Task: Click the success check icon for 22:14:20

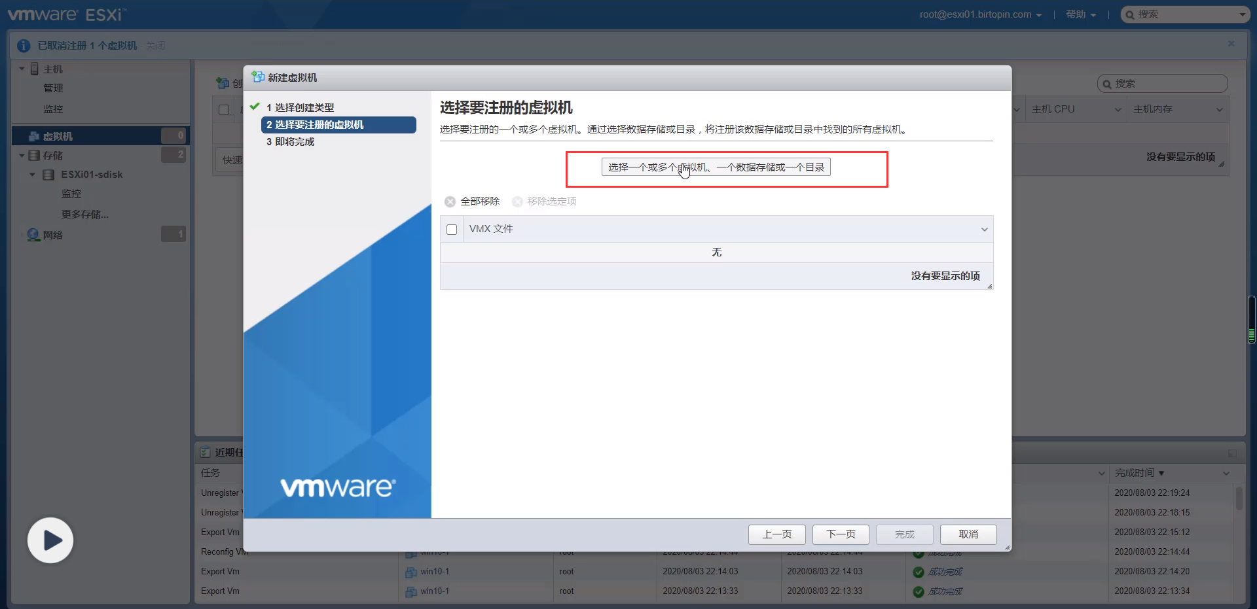Action: (x=919, y=572)
